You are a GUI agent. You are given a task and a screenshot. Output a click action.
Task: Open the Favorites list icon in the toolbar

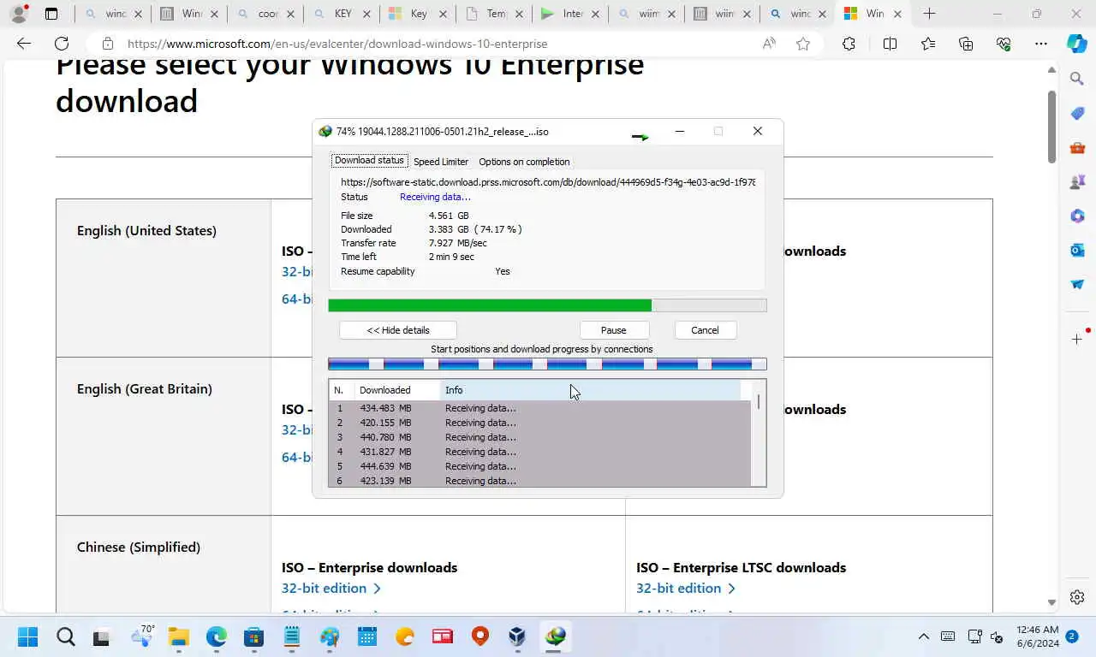[x=928, y=44]
